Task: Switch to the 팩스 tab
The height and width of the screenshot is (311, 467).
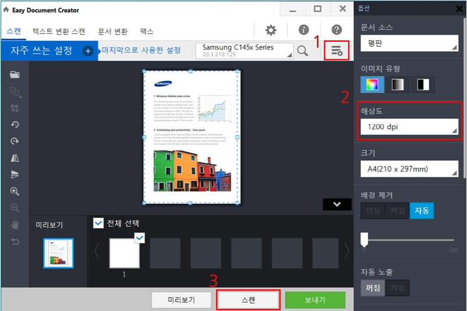Action: tap(147, 31)
